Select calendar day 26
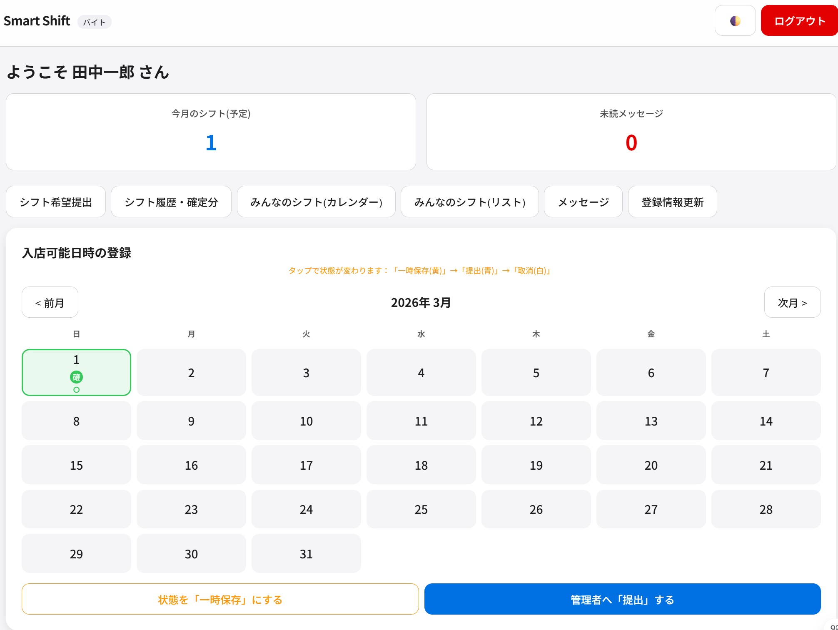838x630 pixels. click(536, 509)
